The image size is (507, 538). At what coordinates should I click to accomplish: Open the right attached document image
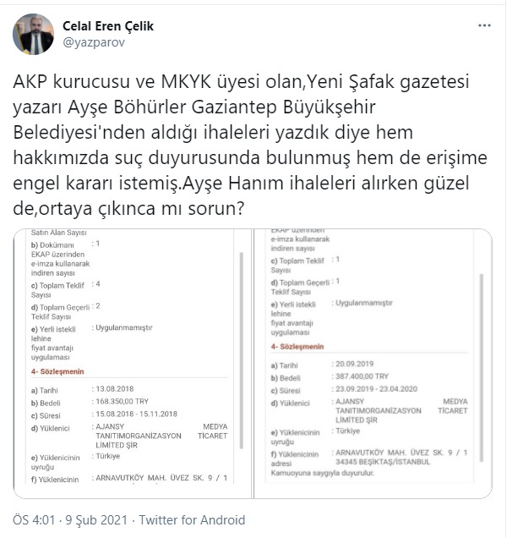coord(373,364)
